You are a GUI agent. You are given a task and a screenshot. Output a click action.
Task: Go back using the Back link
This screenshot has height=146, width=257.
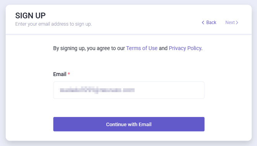click(209, 23)
